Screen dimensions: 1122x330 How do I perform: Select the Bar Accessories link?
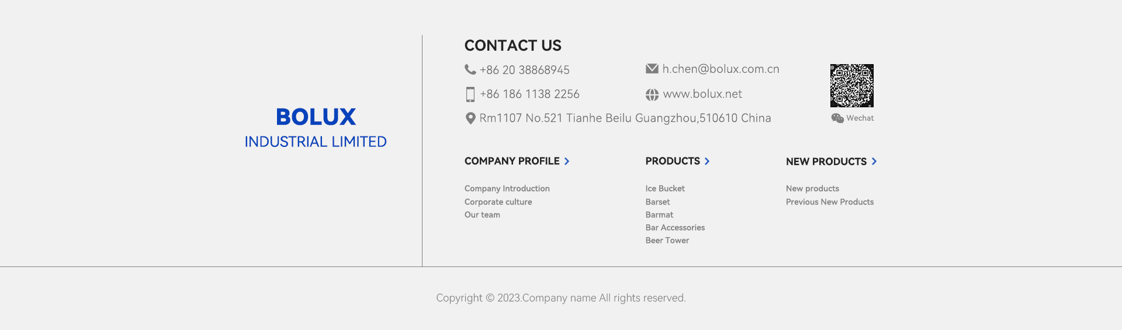pyautogui.click(x=675, y=227)
